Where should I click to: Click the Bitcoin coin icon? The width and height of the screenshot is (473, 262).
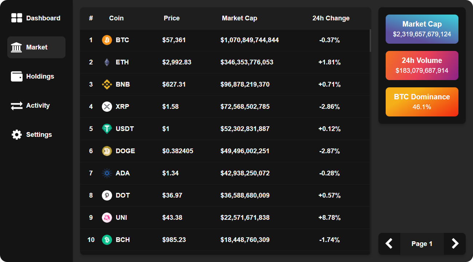[107, 40]
